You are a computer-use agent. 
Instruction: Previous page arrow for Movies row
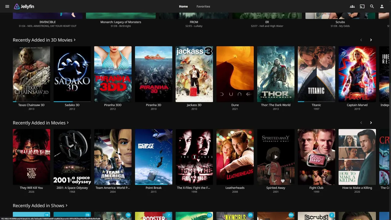(x=361, y=123)
